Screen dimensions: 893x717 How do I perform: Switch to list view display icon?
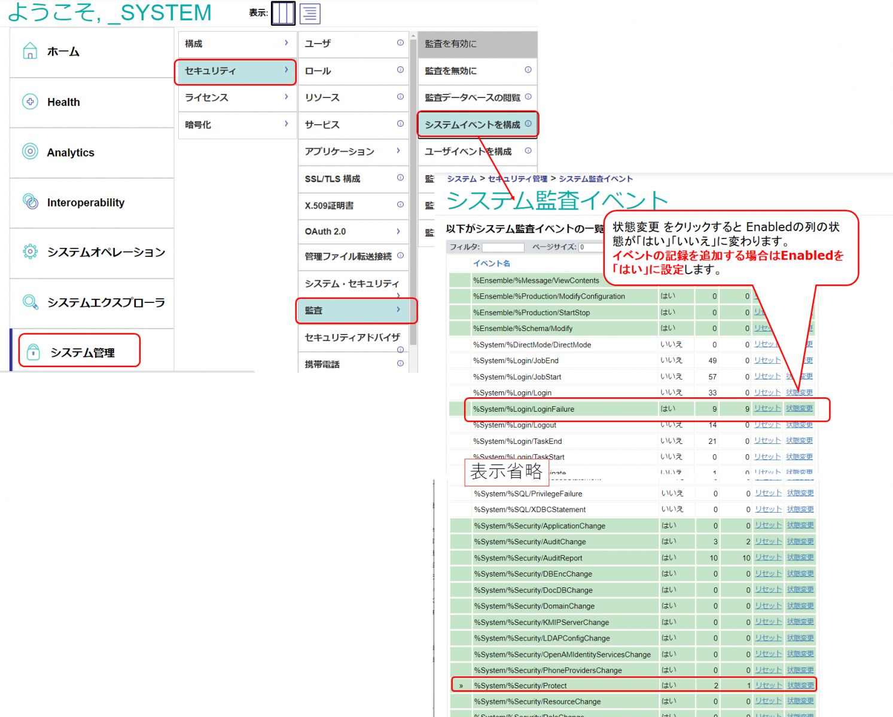point(310,13)
